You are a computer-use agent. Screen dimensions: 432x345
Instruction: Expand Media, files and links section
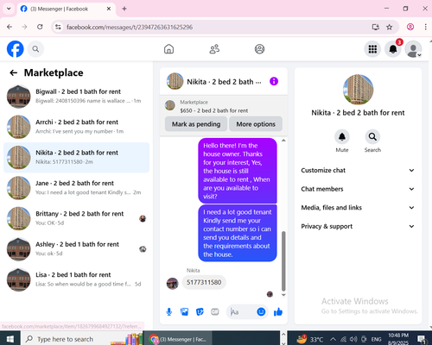click(x=358, y=208)
